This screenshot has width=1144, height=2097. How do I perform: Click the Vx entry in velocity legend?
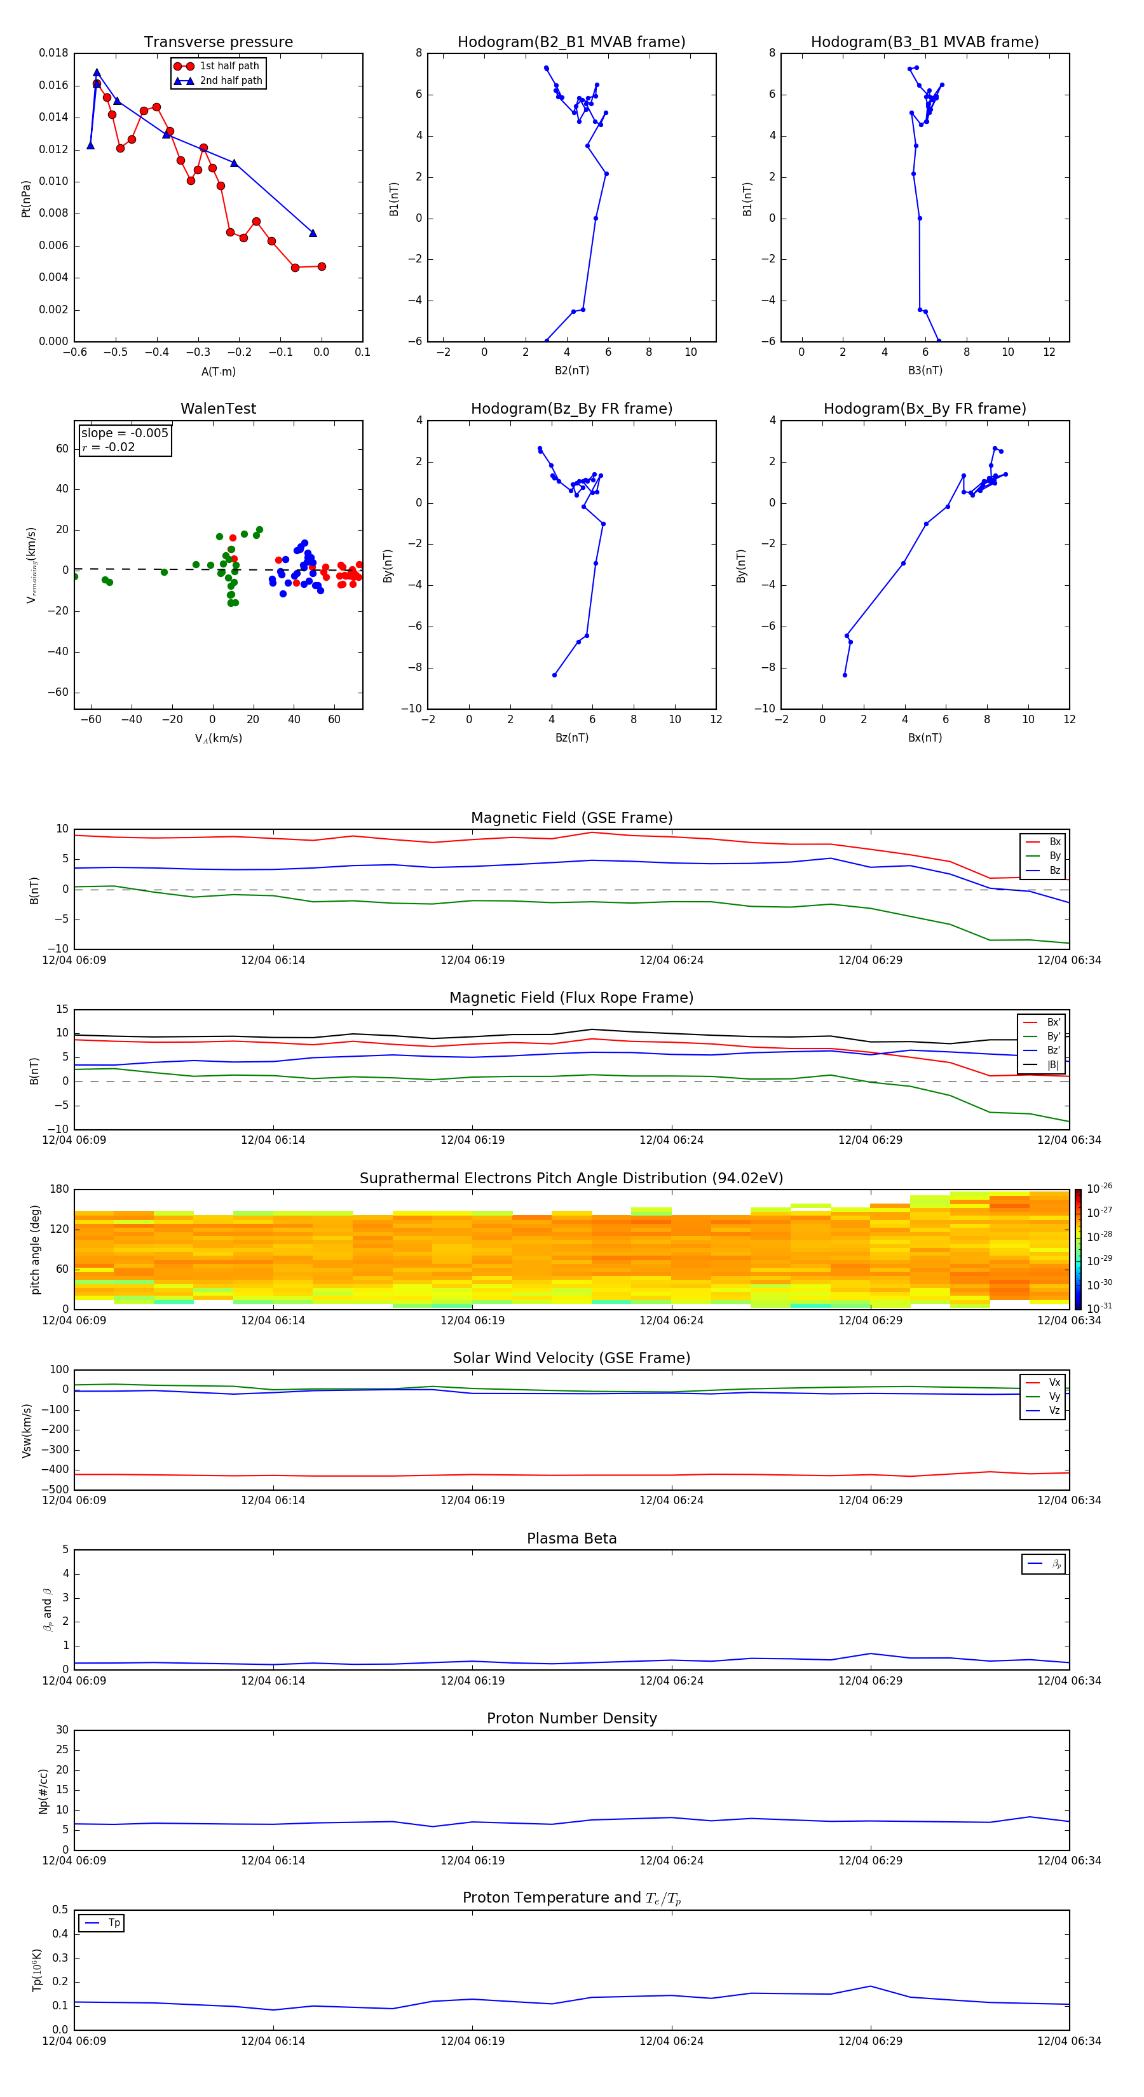1043,1382
